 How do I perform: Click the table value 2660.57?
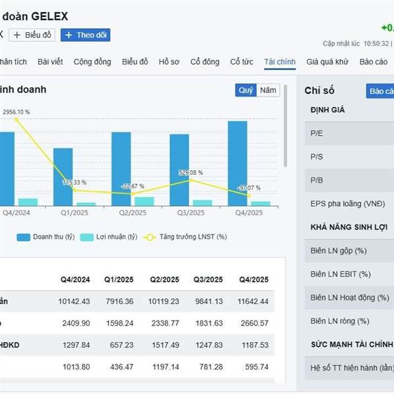(x=255, y=323)
